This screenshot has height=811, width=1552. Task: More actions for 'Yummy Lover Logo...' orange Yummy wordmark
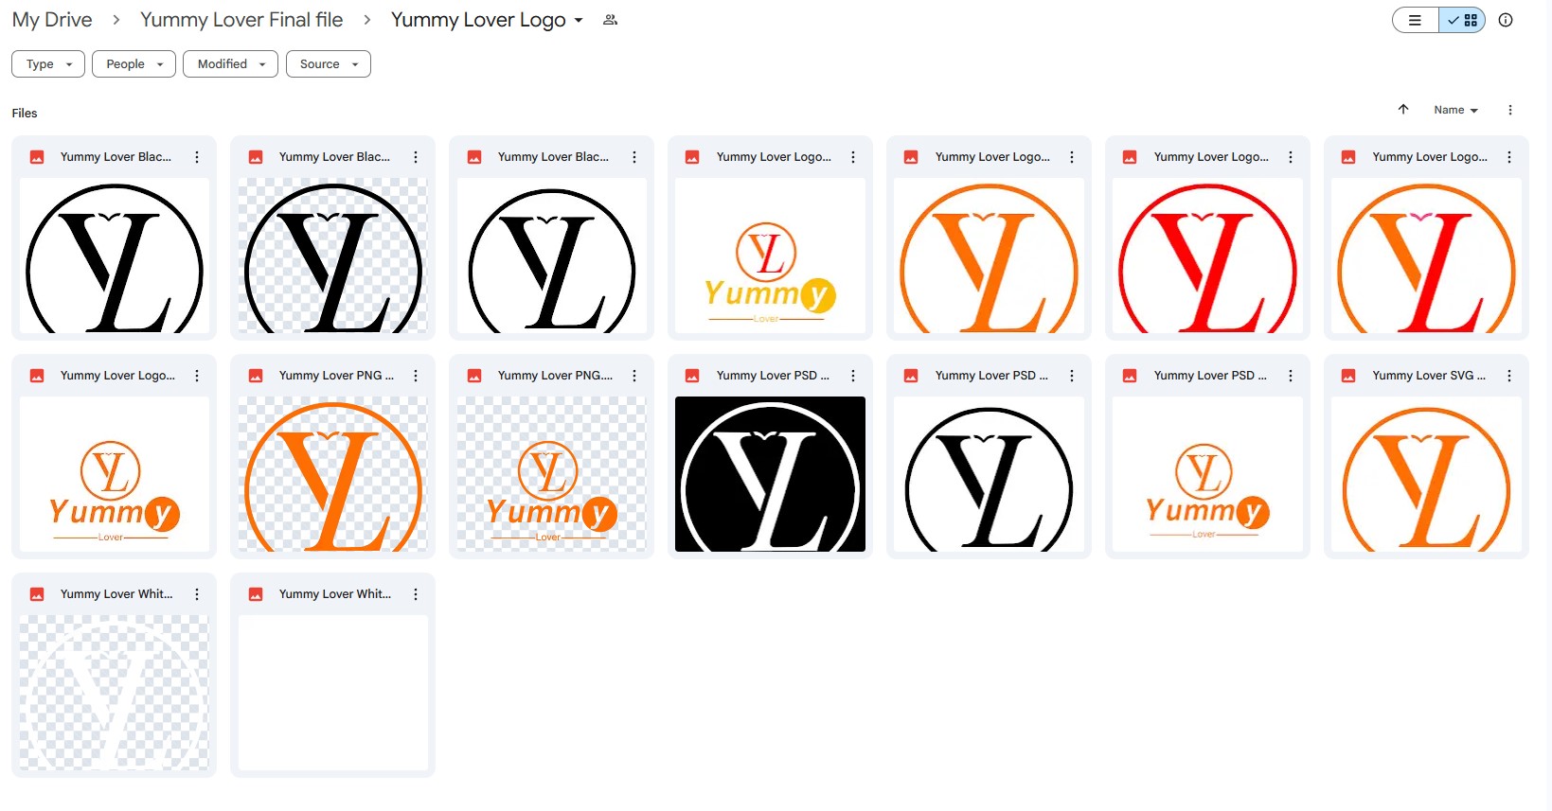click(197, 376)
